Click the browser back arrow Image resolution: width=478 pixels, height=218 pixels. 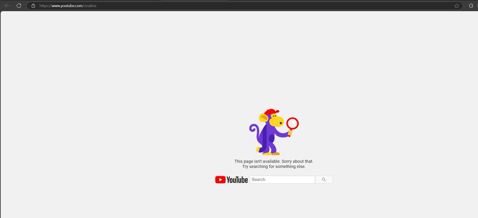7,6
